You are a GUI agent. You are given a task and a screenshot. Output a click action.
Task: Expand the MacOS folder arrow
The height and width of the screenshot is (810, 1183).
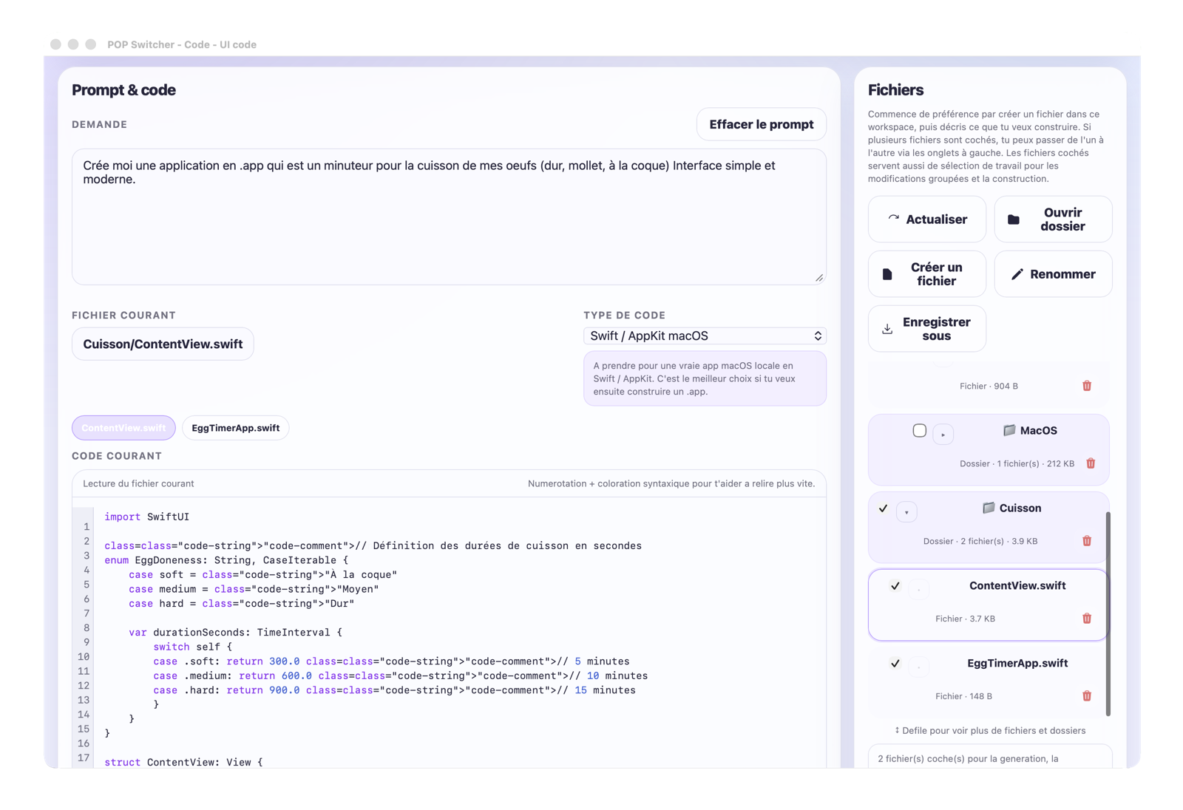(943, 434)
